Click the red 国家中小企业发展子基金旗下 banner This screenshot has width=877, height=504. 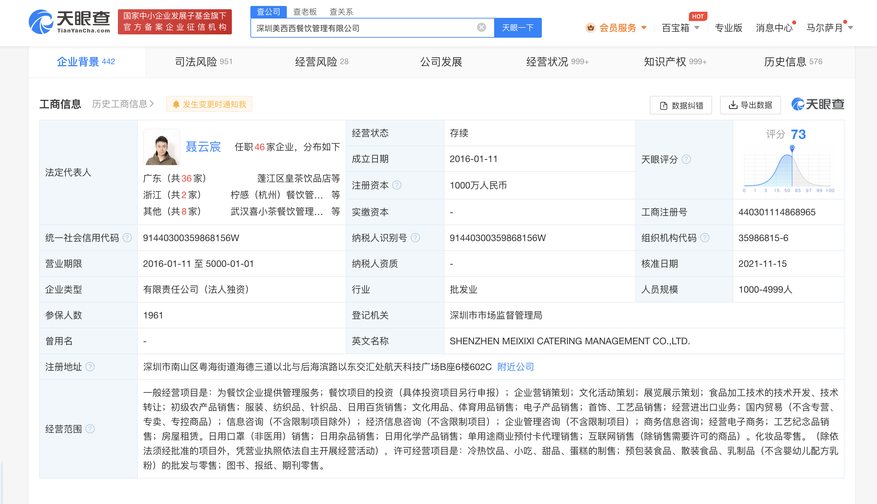click(175, 21)
